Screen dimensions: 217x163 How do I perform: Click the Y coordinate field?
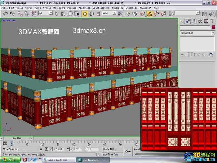tap(75, 149)
